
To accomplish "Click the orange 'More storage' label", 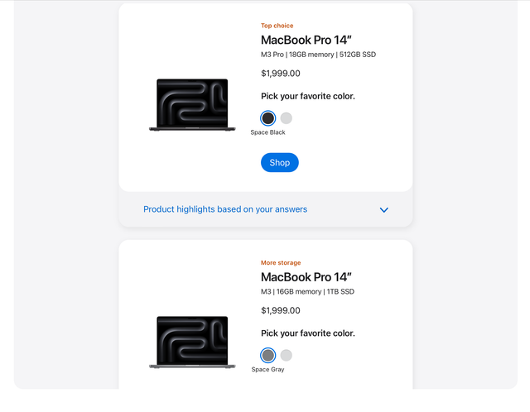I will pyautogui.click(x=281, y=263).
